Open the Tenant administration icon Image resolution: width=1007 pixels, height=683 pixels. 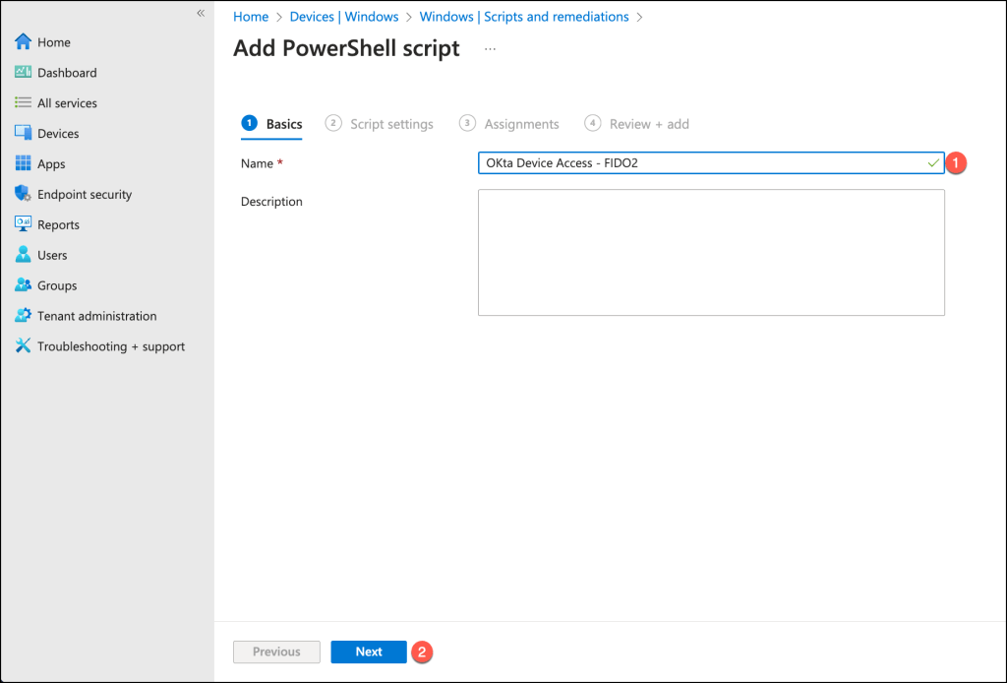pos(24,316)
